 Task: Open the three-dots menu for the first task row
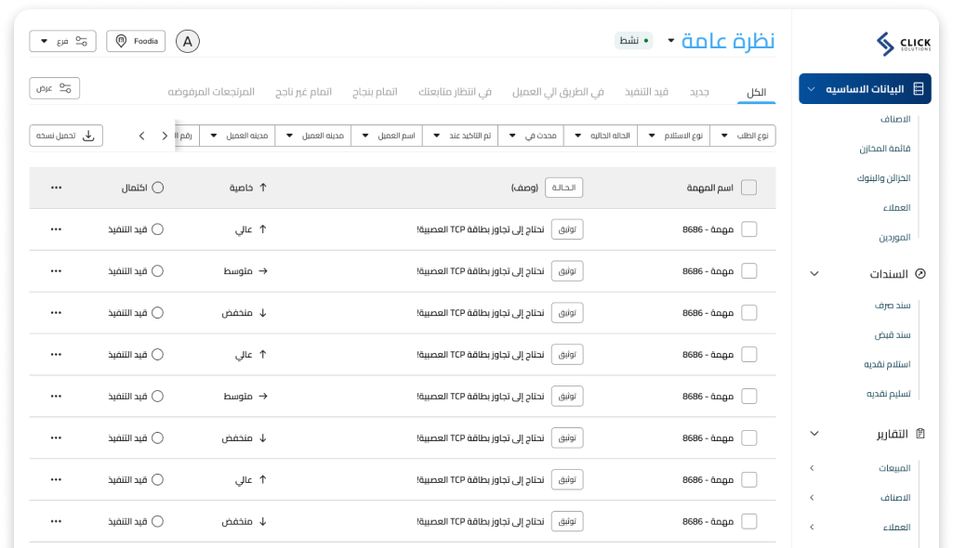(x=57, y=229)
